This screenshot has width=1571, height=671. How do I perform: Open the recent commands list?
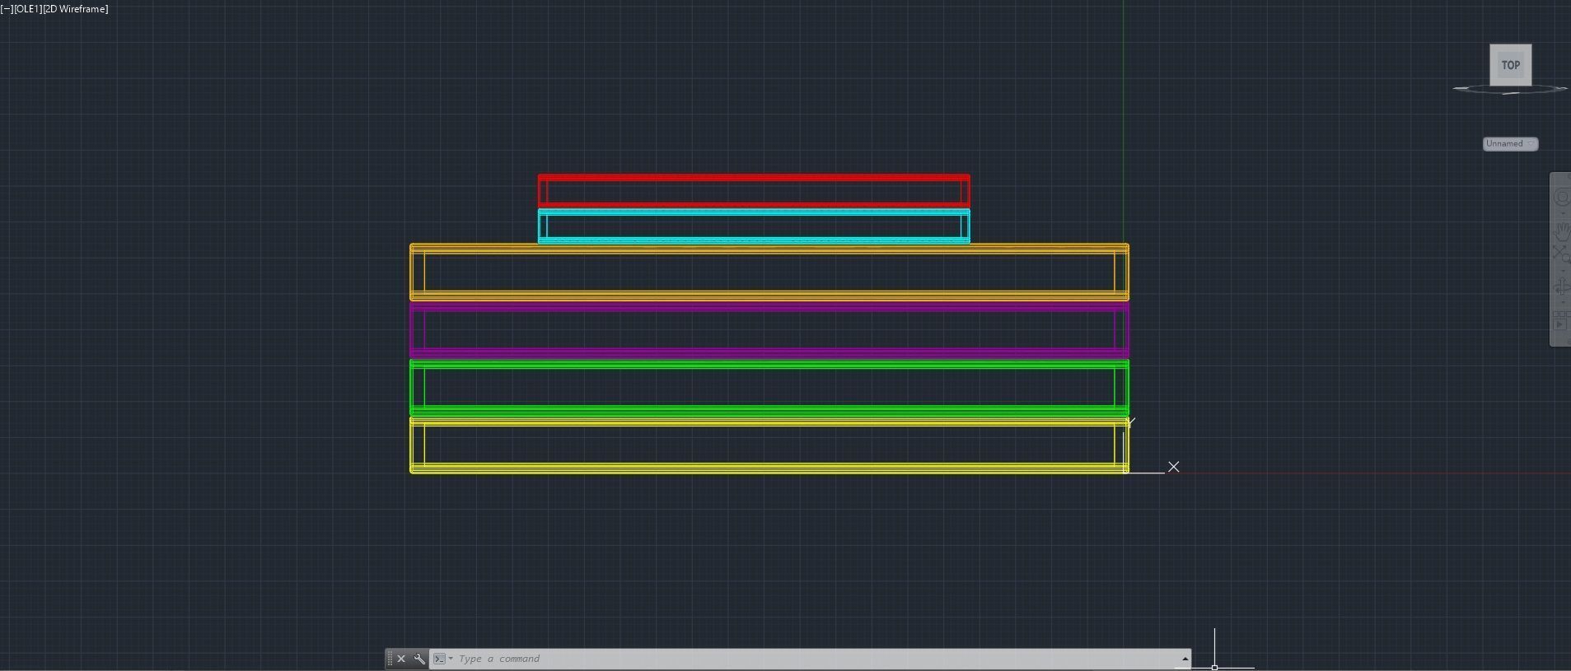pyautogui.click(x=443, y=659)
